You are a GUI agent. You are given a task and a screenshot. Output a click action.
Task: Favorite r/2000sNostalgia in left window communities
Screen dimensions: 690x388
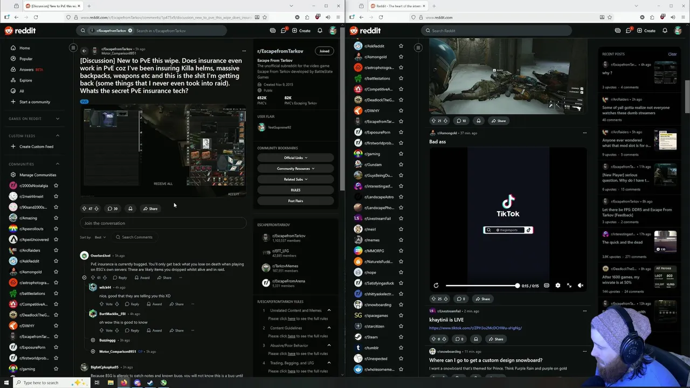click(x=56, y=186)
